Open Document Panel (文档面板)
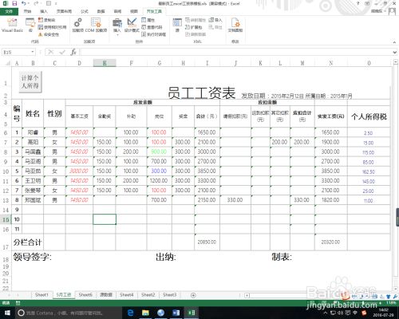The width and height of the screenshot is (399, 319). coord(235,26)
